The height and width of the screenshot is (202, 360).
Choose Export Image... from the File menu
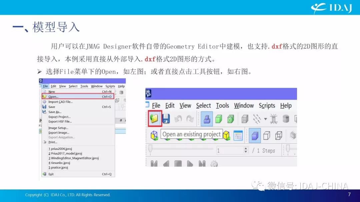78,133
